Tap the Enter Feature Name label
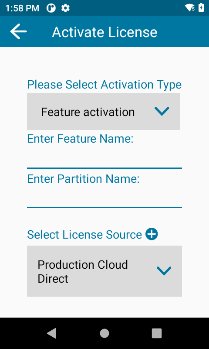The image size is (209, 349). pyautogui.click(x=80, y=139)
